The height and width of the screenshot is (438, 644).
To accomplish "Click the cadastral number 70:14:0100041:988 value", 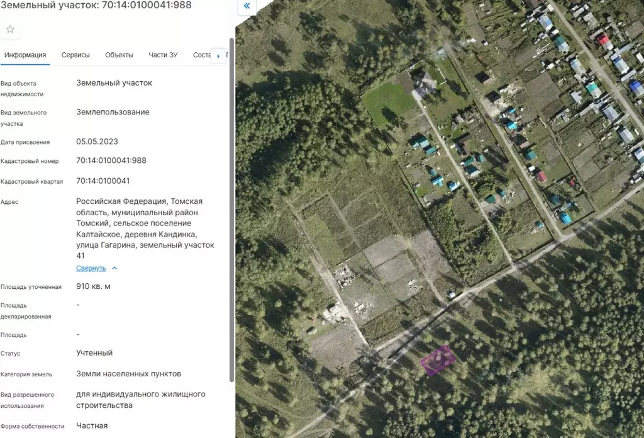I will [111, 160].
